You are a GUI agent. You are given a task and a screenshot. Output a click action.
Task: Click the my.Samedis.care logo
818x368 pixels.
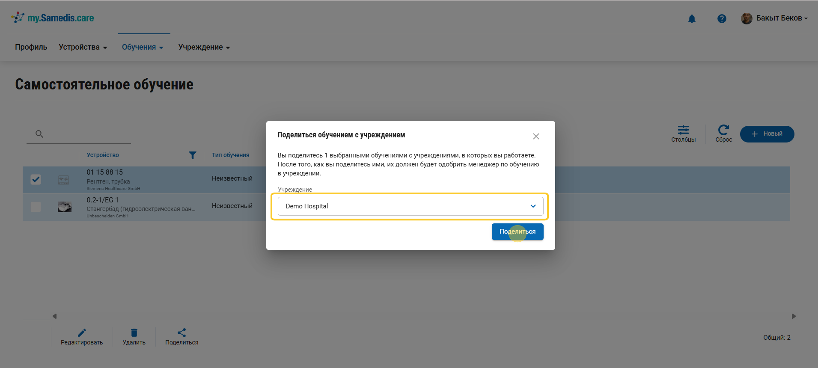[52, 18]
